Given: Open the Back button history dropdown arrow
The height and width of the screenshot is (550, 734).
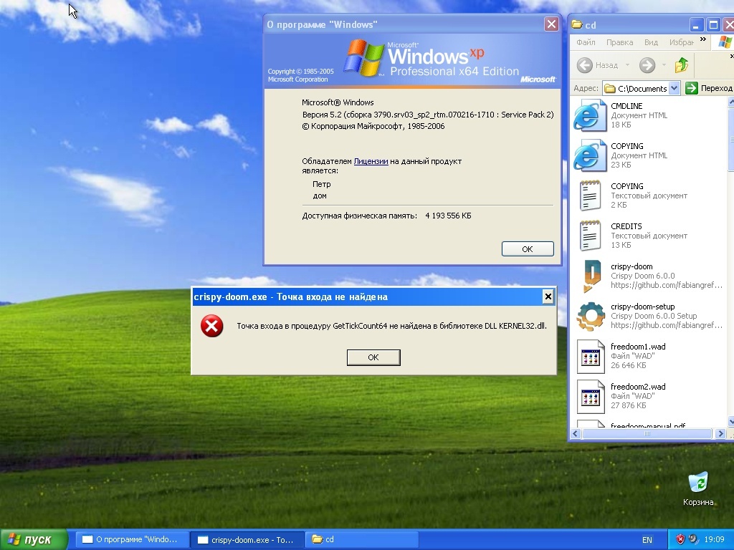Looking at the screenshot, I should (x=627, y=65).
